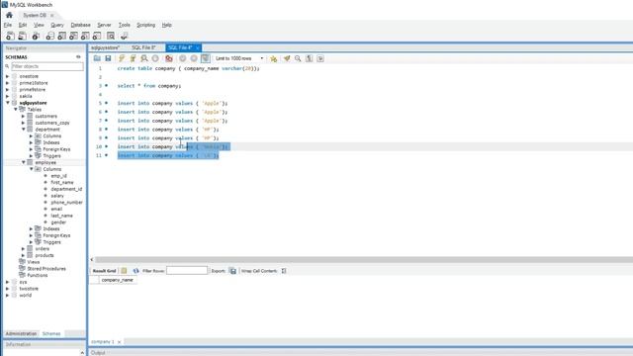The height and width of the screenshot is (356, 633).
Task: Close the SQL File 4 tab
Action: (x=198, y=47)
